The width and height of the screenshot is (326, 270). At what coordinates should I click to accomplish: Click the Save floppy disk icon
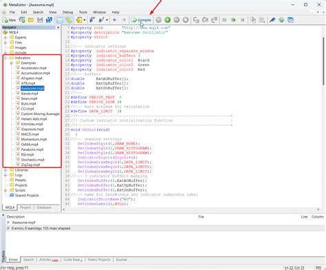coord(40,20)
